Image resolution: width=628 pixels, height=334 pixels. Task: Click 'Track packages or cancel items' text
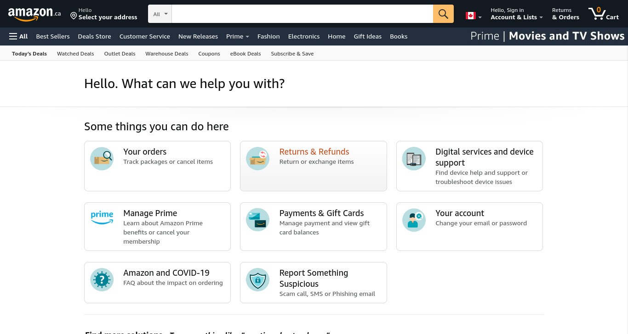[x=168, y=162]
